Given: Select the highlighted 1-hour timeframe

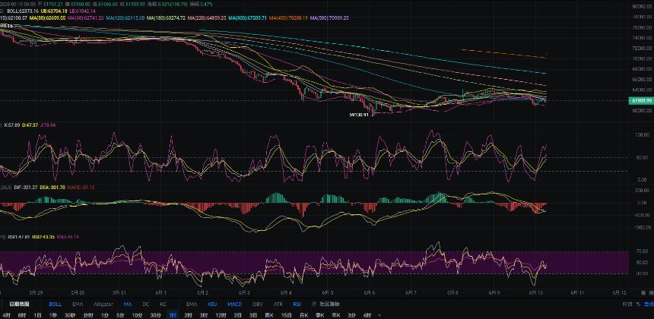Looking at the screenshot, I should (173, 315).
